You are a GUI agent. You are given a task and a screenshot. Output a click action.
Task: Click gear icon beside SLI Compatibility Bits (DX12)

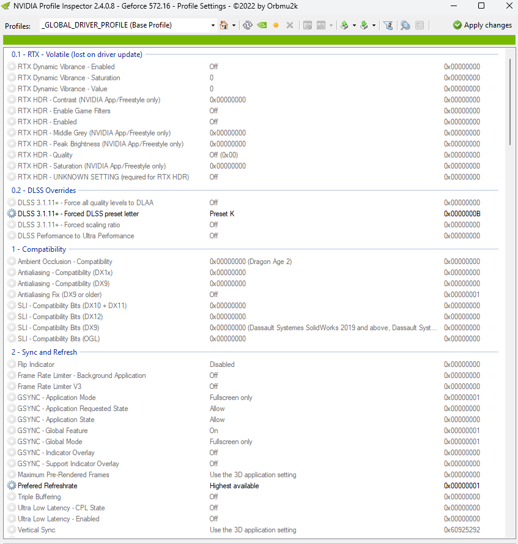[x=12, y=316]
